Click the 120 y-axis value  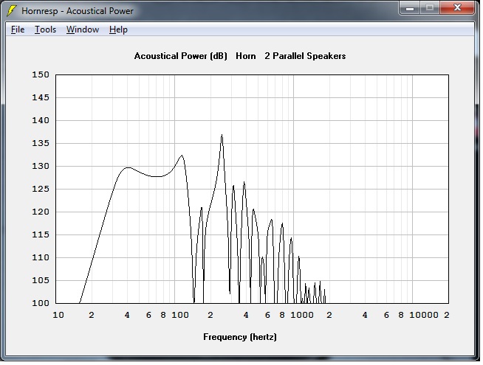[x=41, y=212]
